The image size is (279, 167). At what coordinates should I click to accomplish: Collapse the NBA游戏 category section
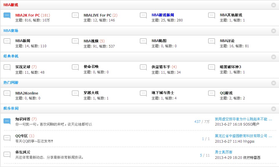tap(273, 5)
